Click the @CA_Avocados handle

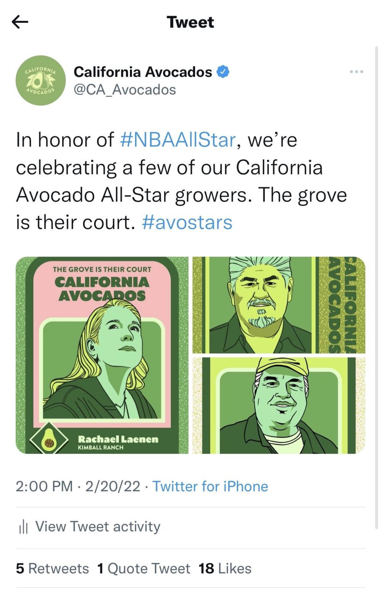(124, 90)
